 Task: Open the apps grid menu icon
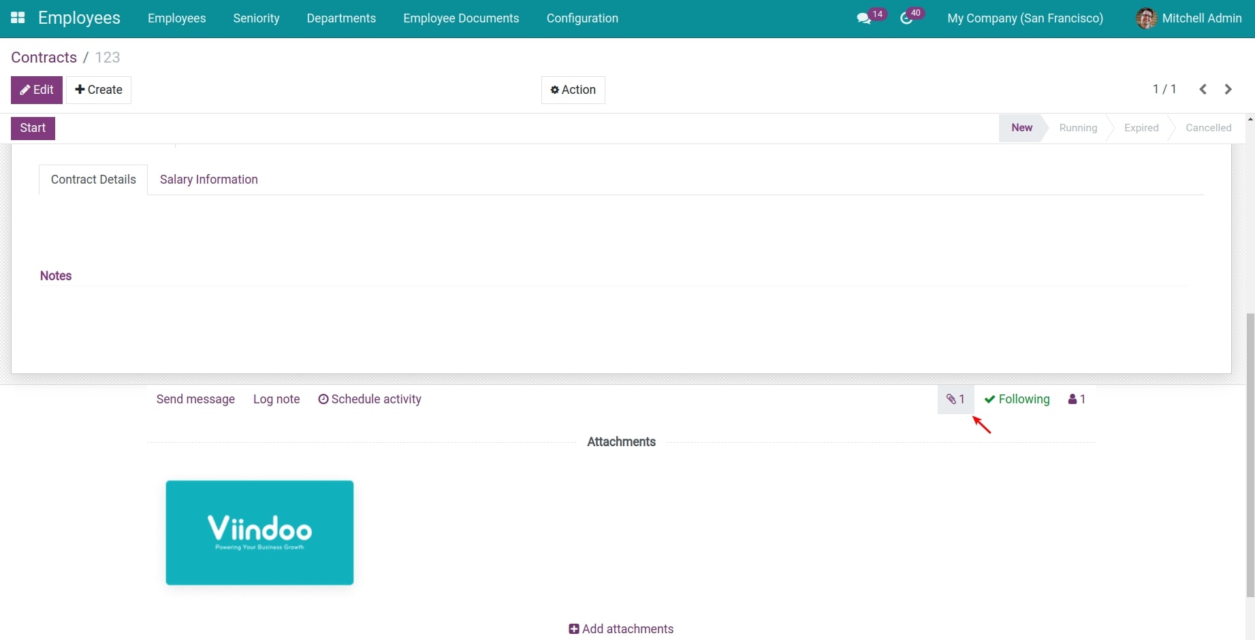coord(18,18)
